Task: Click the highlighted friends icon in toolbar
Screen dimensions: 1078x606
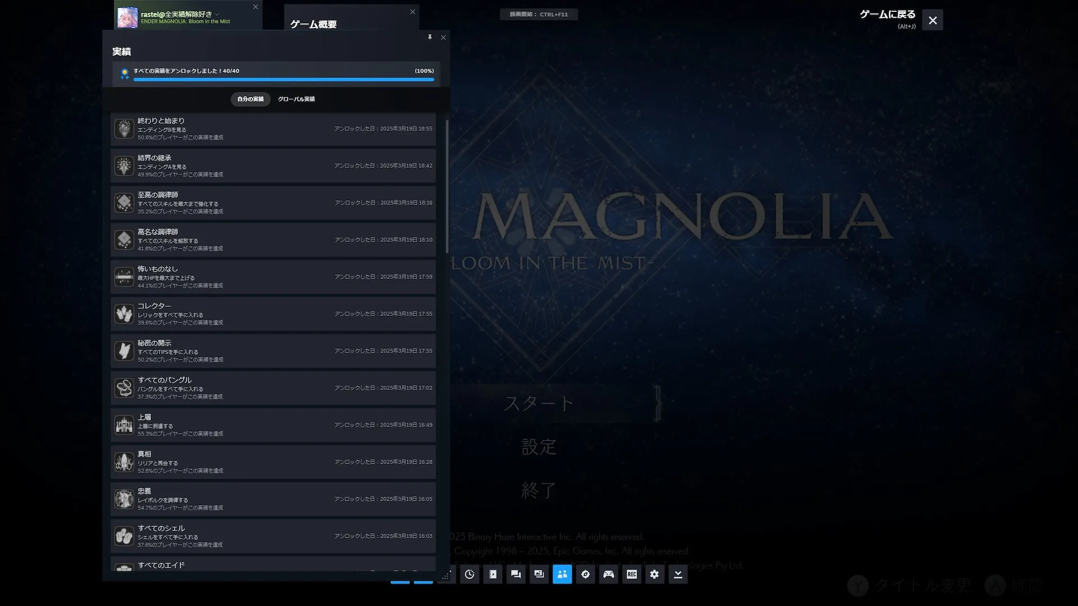Action: (562, 574)
